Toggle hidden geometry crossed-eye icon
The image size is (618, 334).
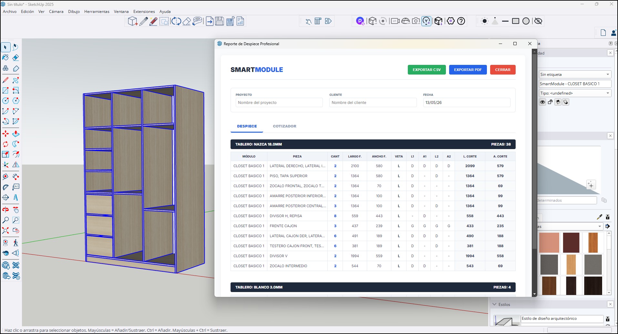coord(538,21)
